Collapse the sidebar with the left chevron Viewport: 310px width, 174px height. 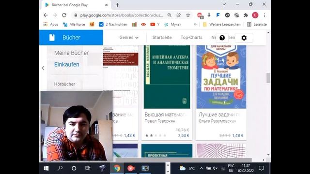pos(43,68)
